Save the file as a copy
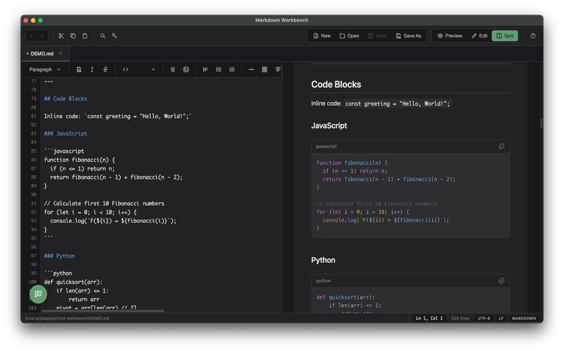This screenshot has width=564, height=352. (x=408, y=36)
